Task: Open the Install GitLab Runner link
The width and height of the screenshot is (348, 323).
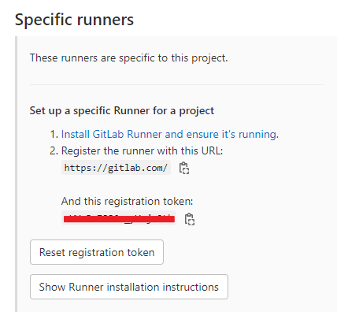Action: (x=170, y=134)
